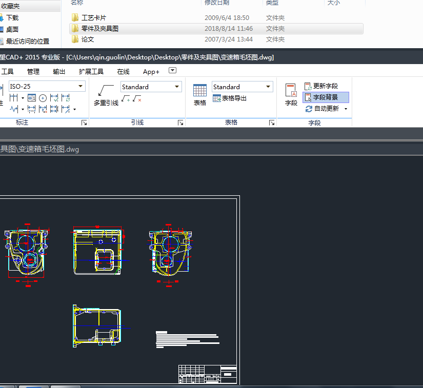Click the jogged dimension line icon
This screenshot has height=388, width=423.
point(14,109)
